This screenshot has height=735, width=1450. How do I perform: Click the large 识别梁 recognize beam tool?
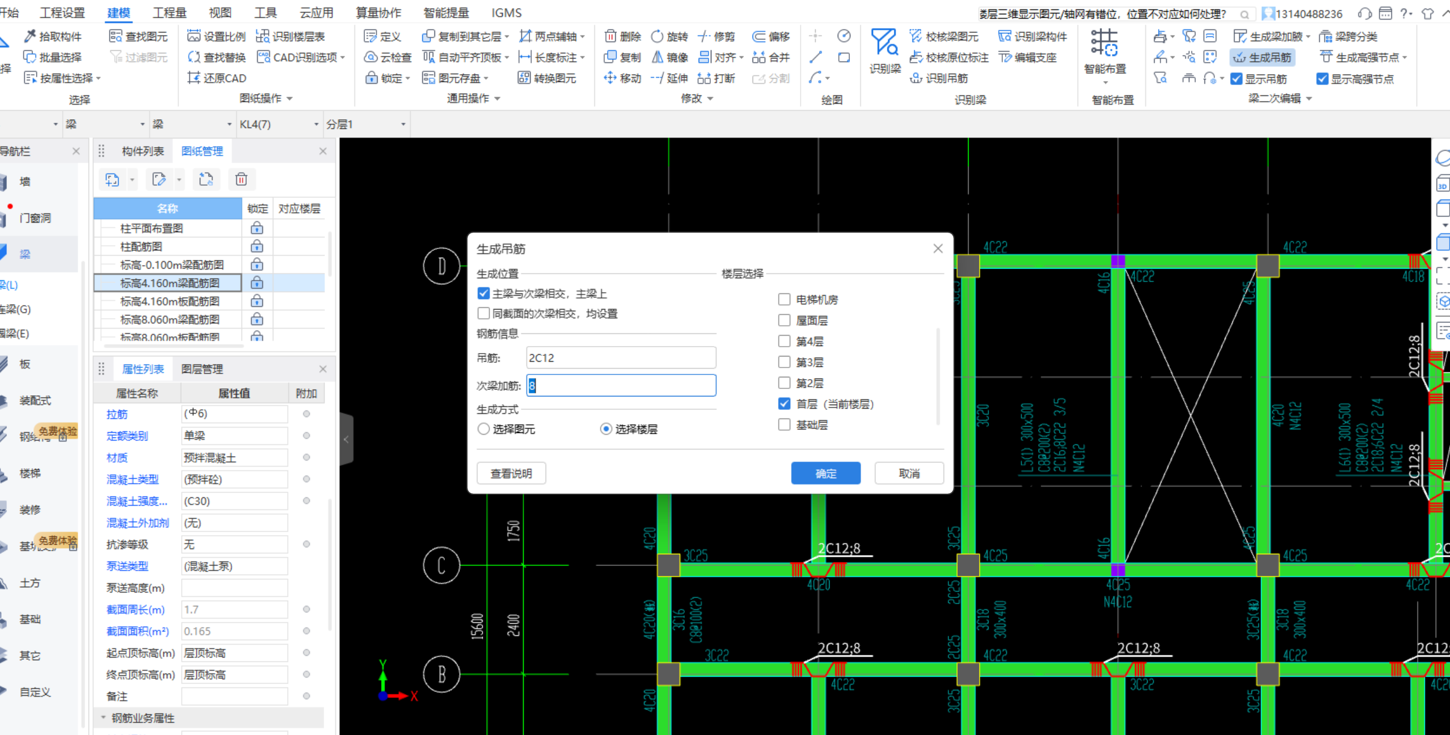pos(885,51)
